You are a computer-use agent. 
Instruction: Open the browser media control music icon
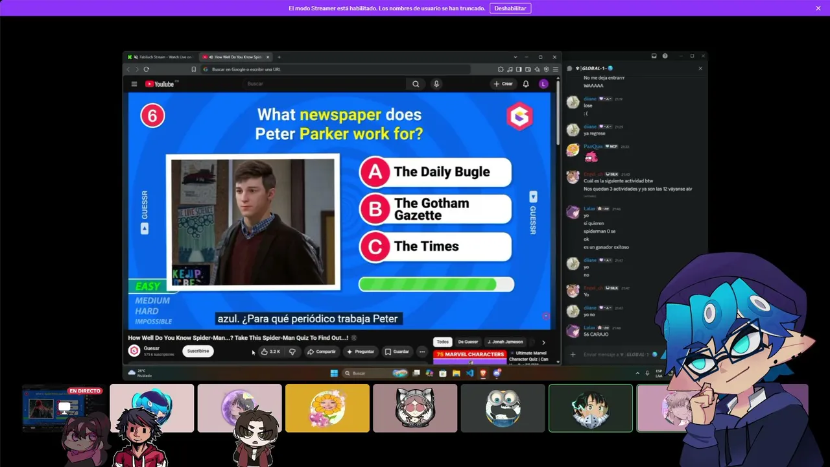510,69
